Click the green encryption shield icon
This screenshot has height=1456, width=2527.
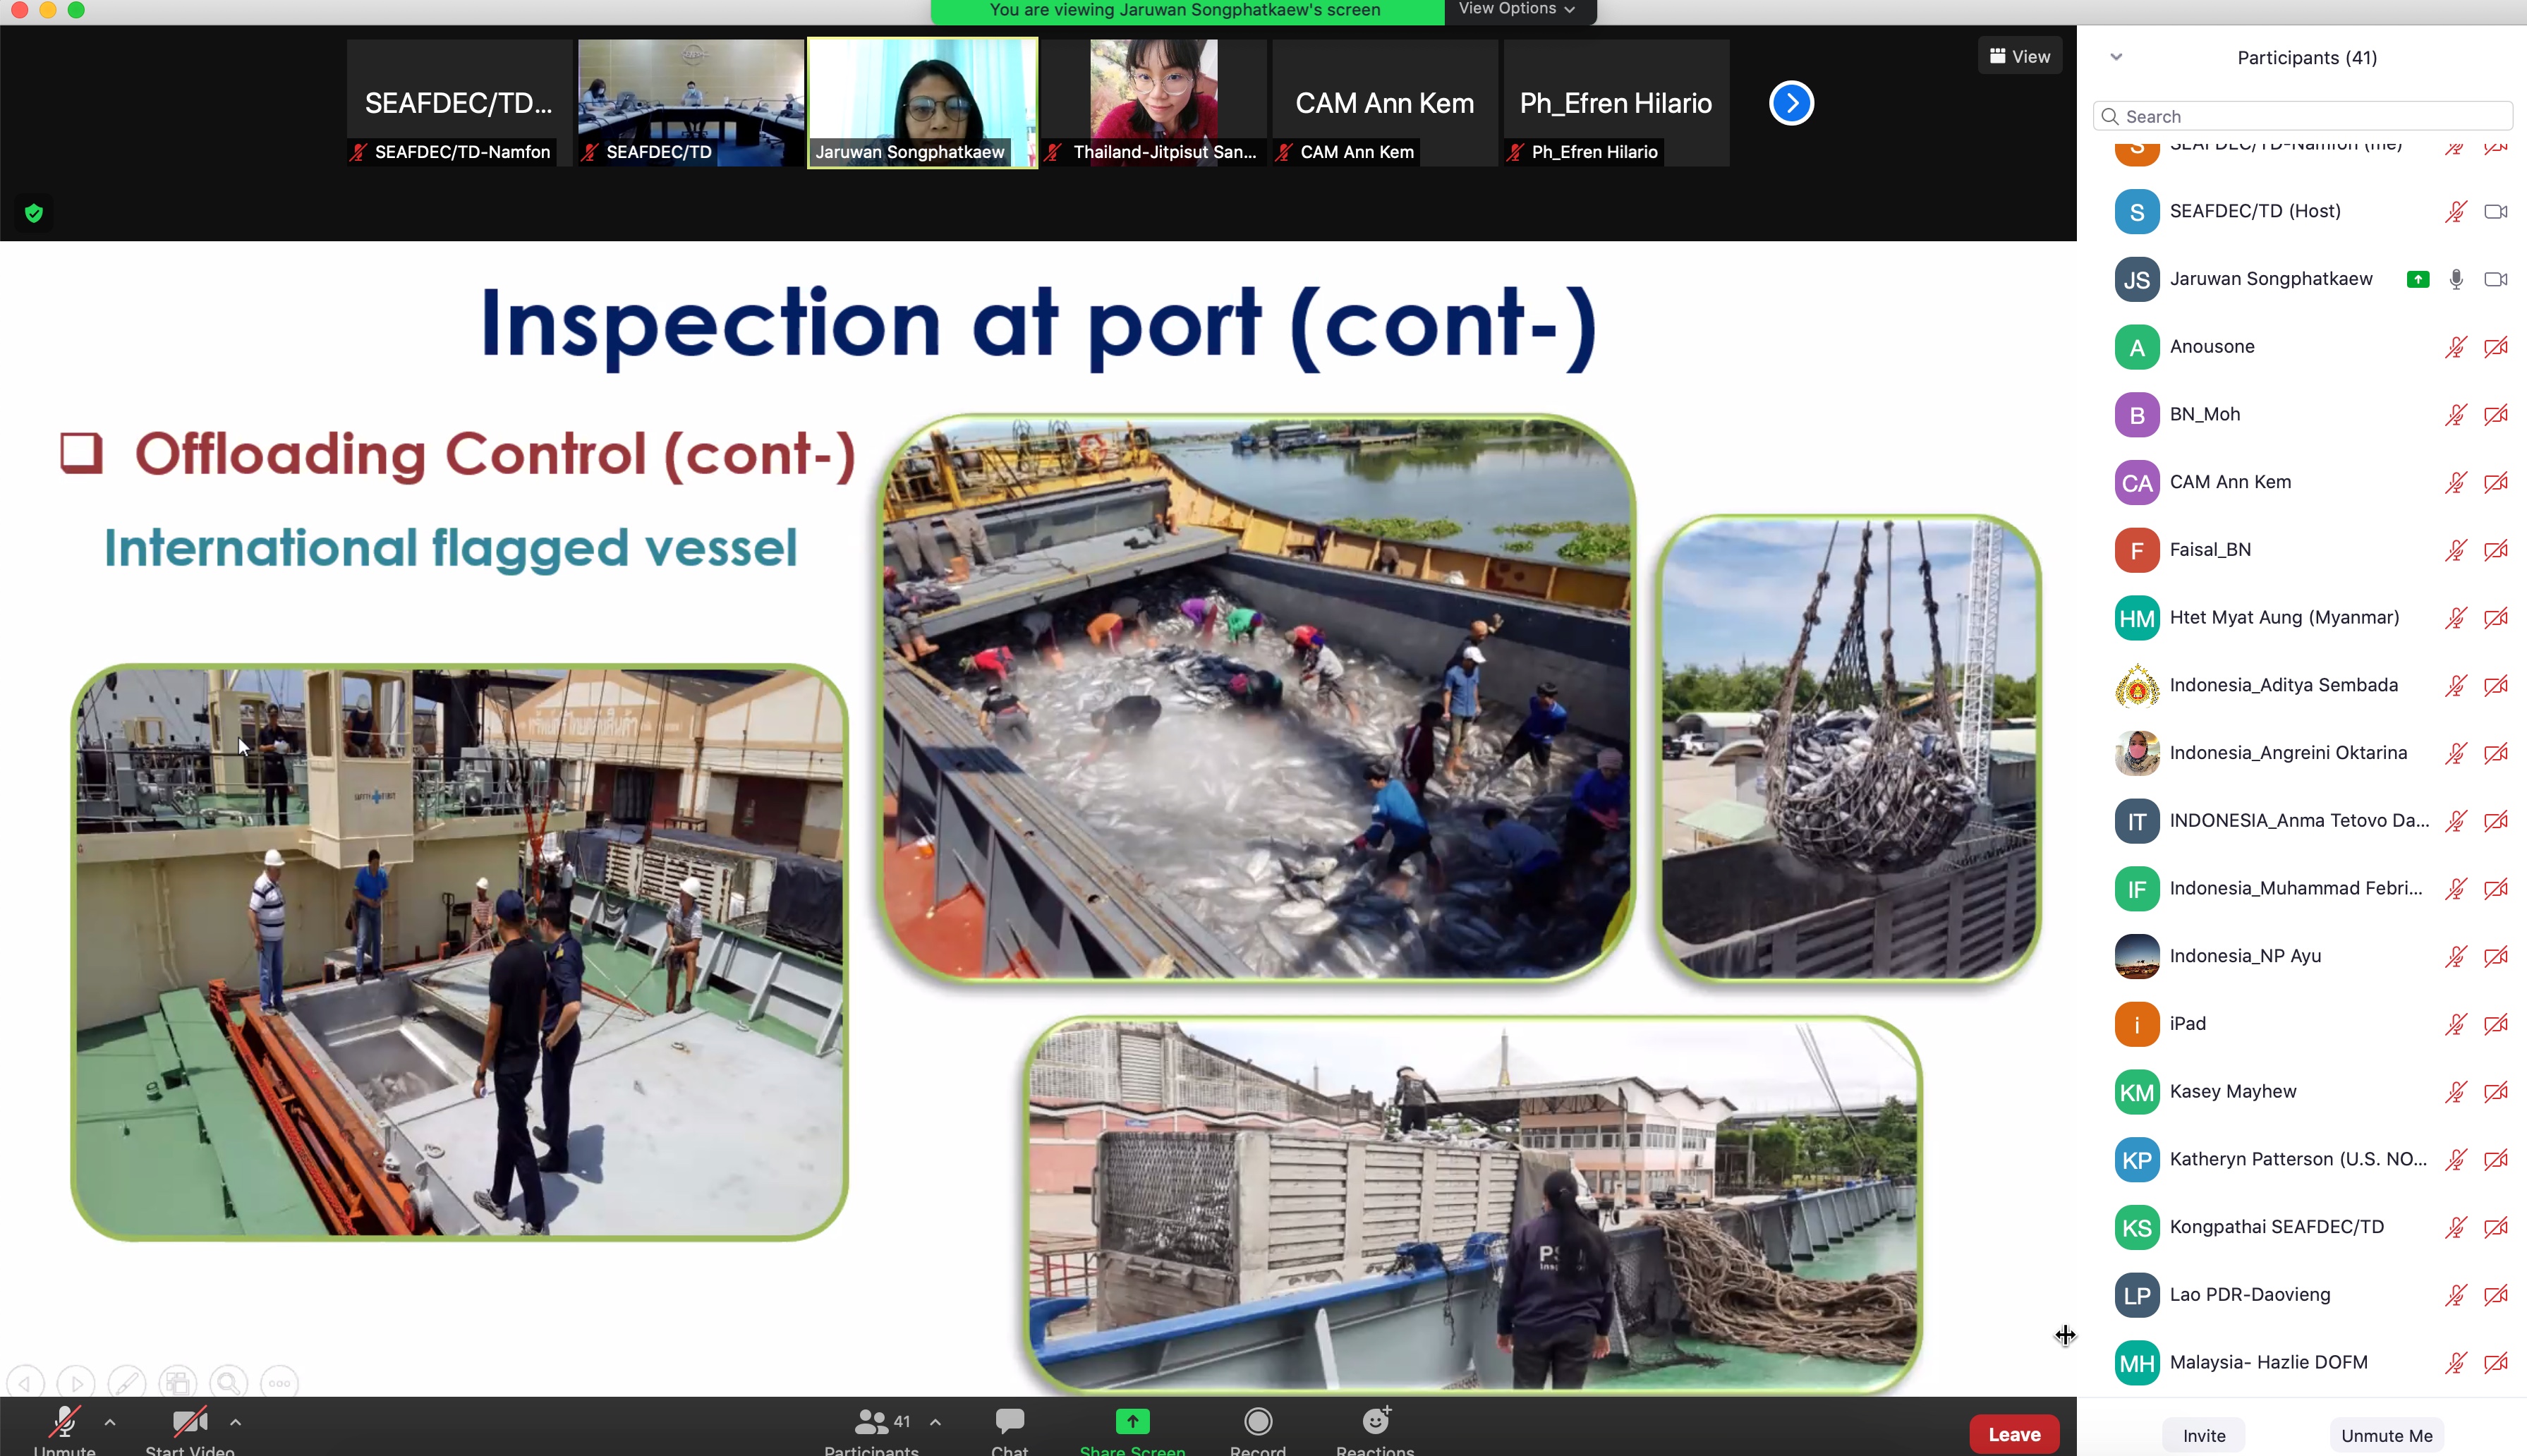[x=34, y=213]
